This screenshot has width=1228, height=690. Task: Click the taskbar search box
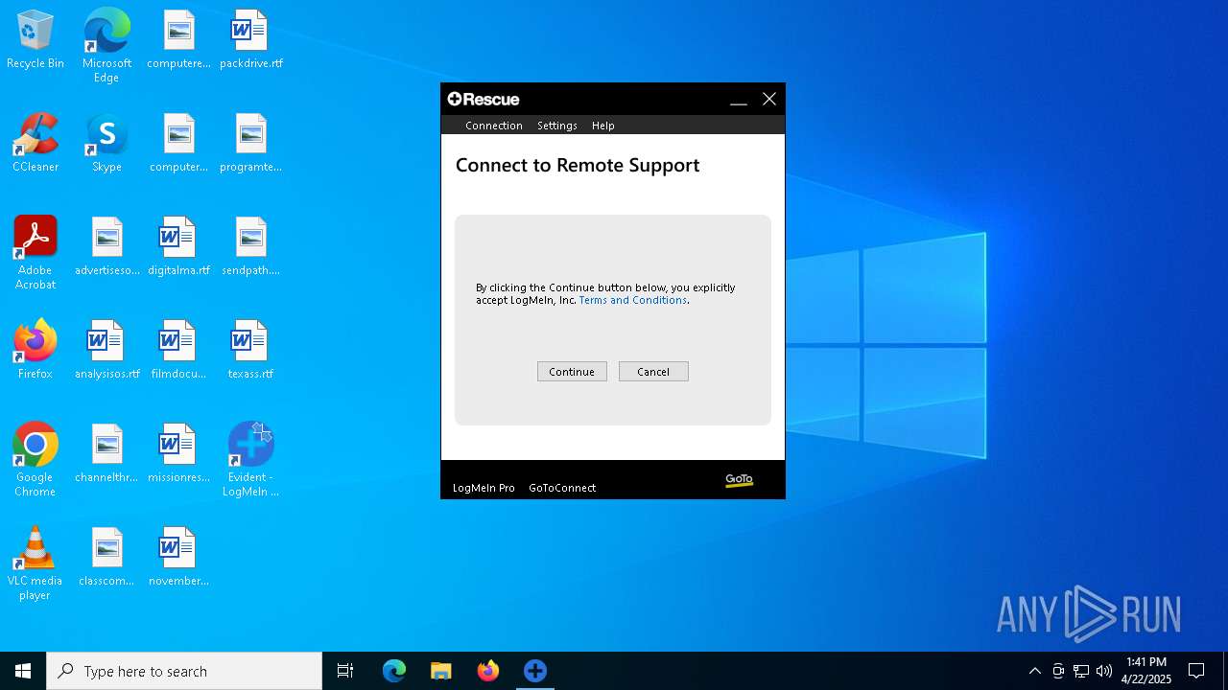pos(184,671)
